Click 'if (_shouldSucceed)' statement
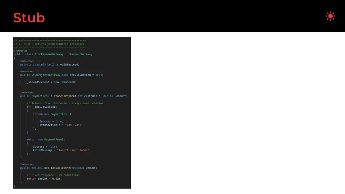 click(42, 107)
